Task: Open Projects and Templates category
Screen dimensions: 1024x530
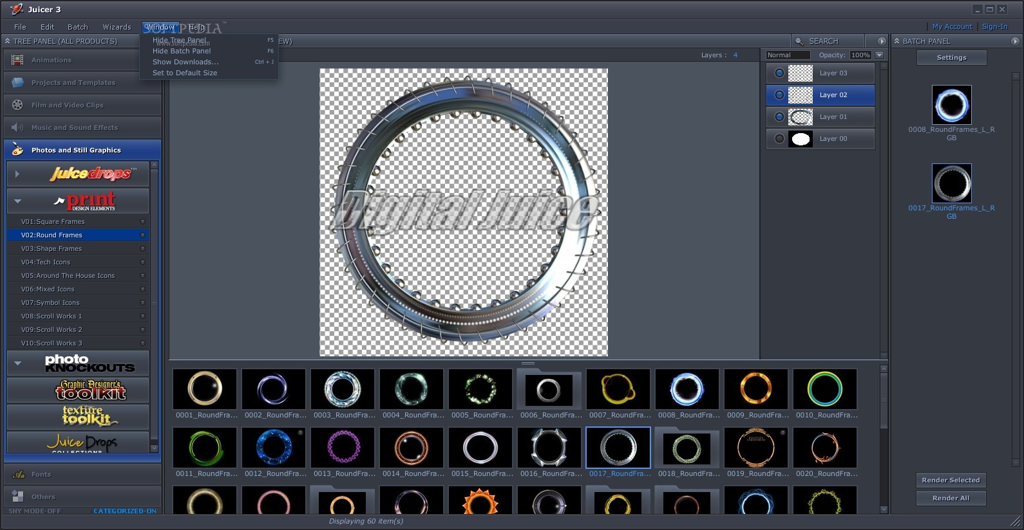Action: pos(82,83)
